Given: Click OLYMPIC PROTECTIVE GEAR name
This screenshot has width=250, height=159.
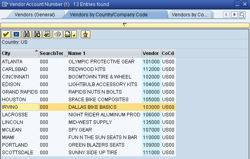Looking at the screenshot, I should (x=102, y=62).
